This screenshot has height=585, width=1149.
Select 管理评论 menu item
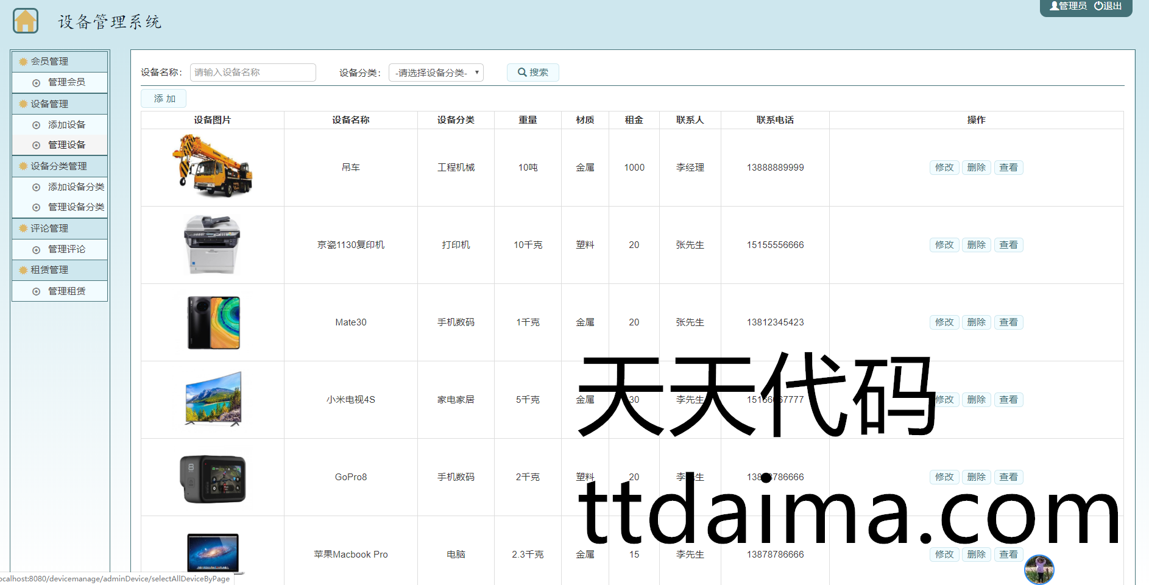(66, 249)
